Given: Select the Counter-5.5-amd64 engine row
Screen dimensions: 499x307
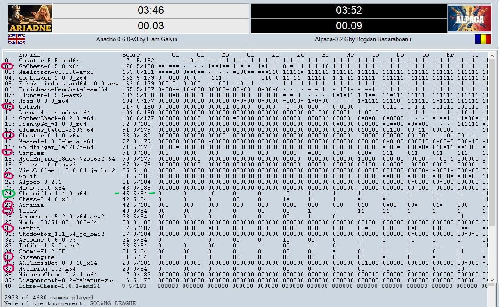Looking at the screenshot, I should [x=245, y=61].
